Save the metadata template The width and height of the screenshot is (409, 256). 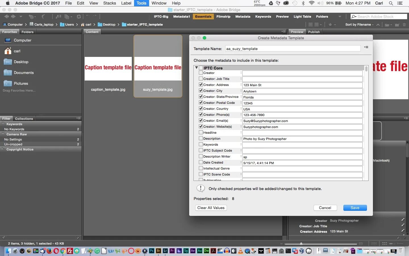[355, 208]
